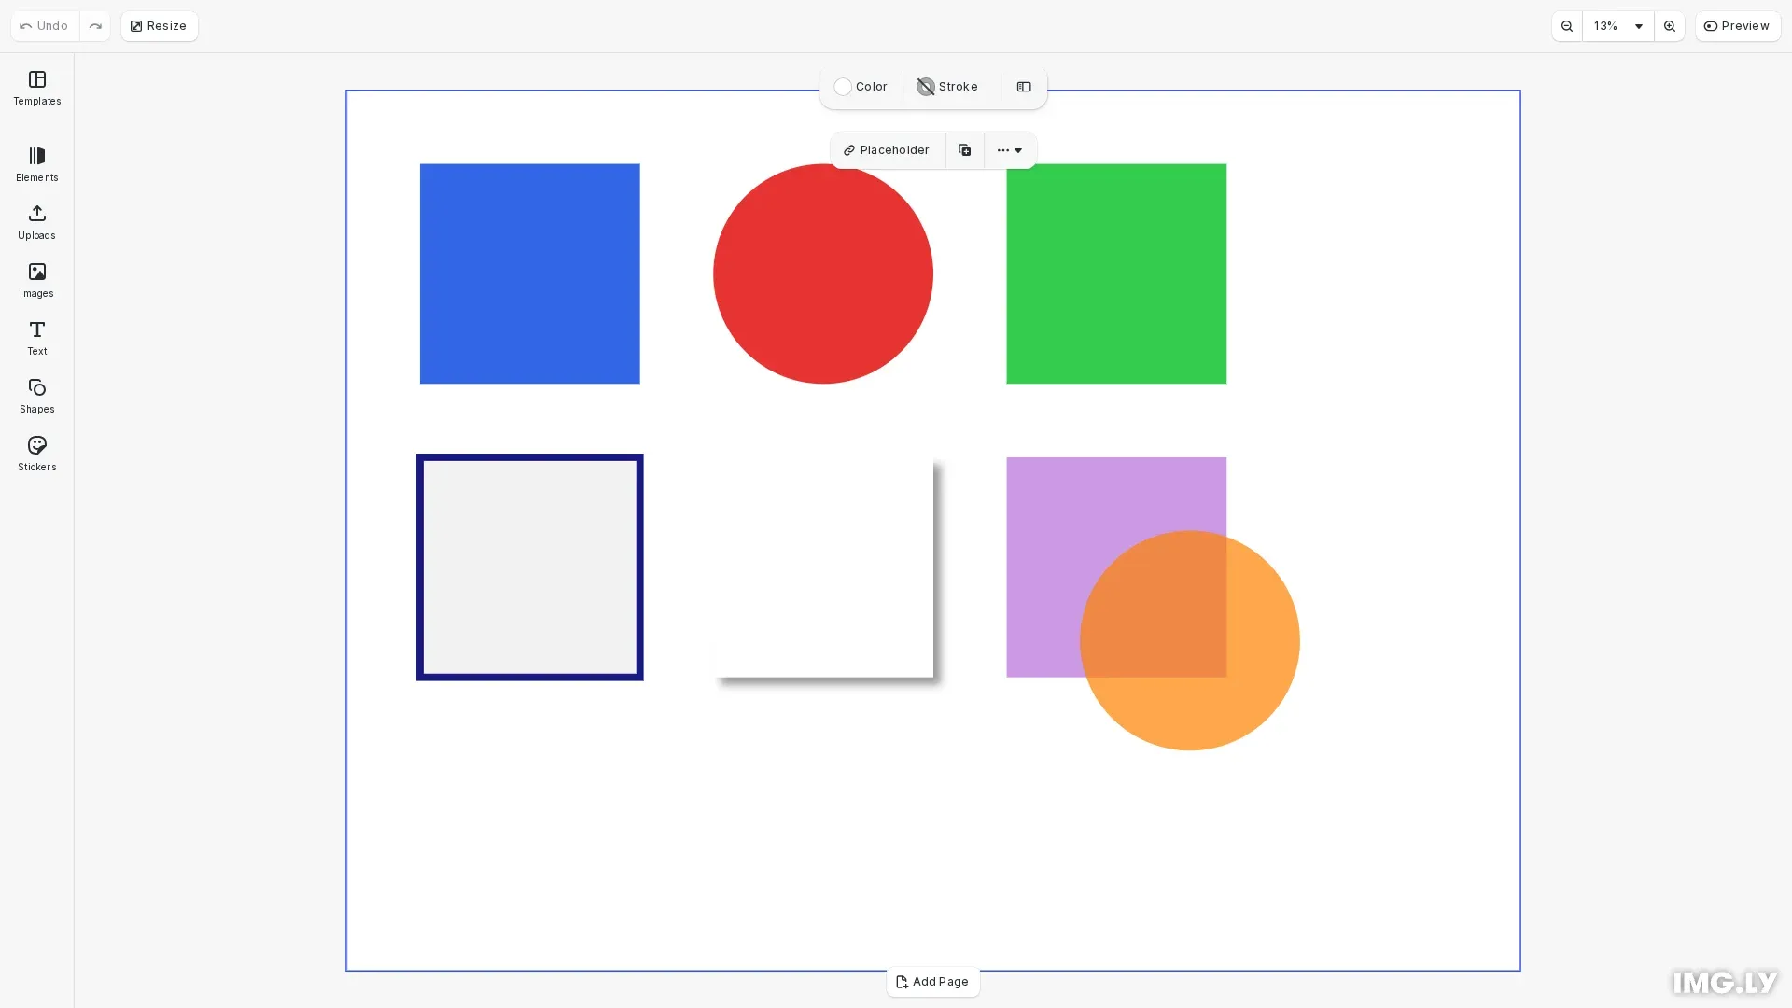Browse the Images library
The height and width of the screenshot is (1008, 1792).
tap(36, 280)
